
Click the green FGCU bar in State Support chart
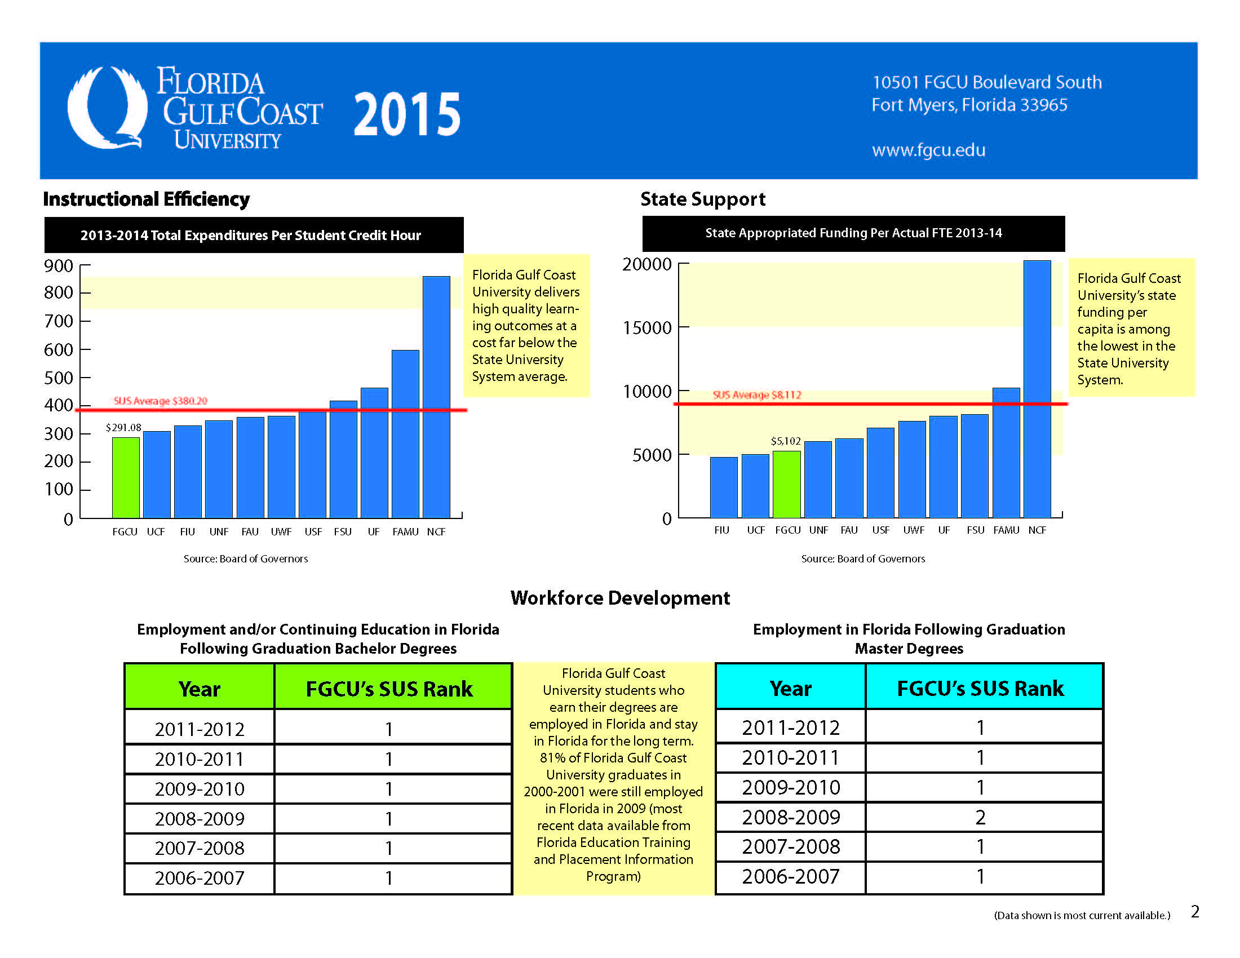click(x=786, y=484)
